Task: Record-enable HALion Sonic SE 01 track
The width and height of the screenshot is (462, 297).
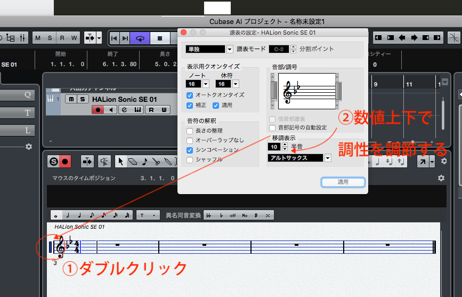Action: pyautogui.click(x=98, y=110)
